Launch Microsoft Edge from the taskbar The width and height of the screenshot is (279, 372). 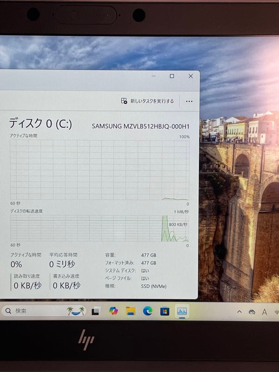(147, 312)
